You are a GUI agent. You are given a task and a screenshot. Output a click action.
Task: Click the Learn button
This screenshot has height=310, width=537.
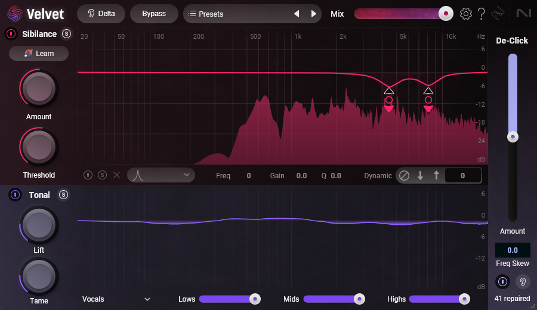pyautogui.click(x=39, y=54)
